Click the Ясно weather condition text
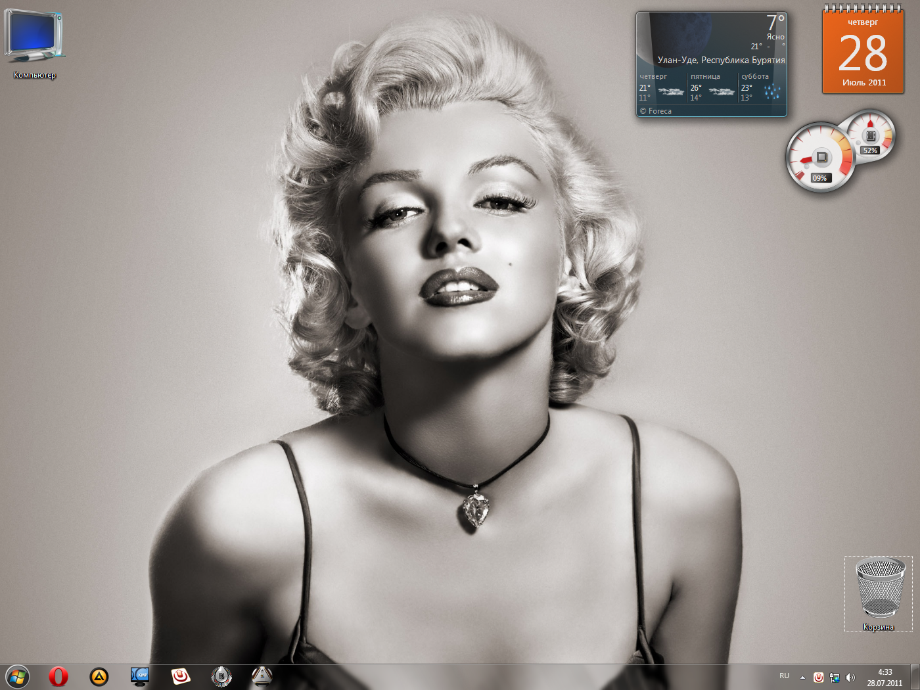 (x=775, y=37)
